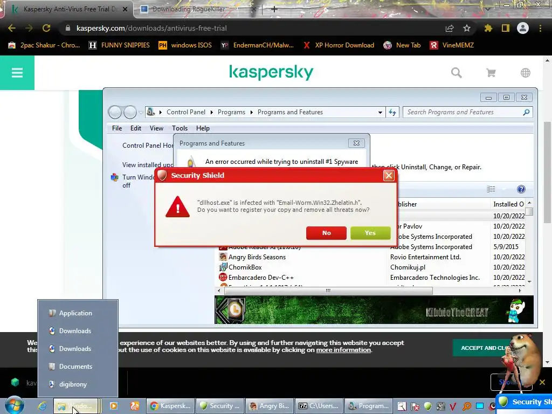
Task: Launch Internet Explorer from the taskbar
Action: click(42, 406)
